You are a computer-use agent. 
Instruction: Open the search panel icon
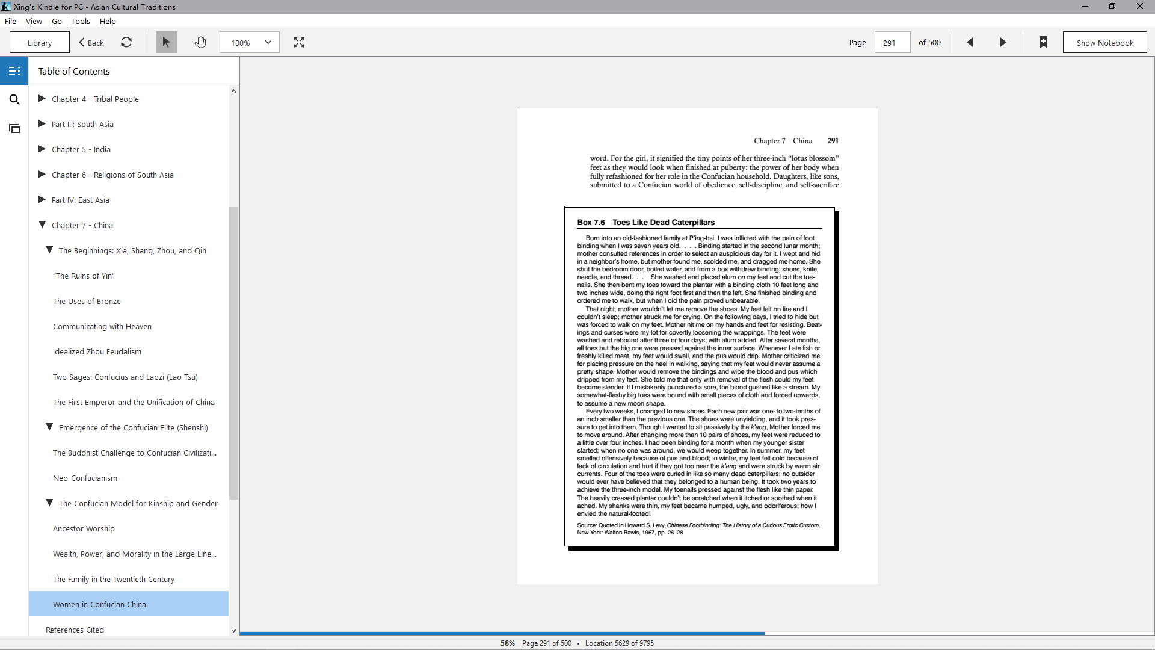pyautogui.click(x=14, y=99)
